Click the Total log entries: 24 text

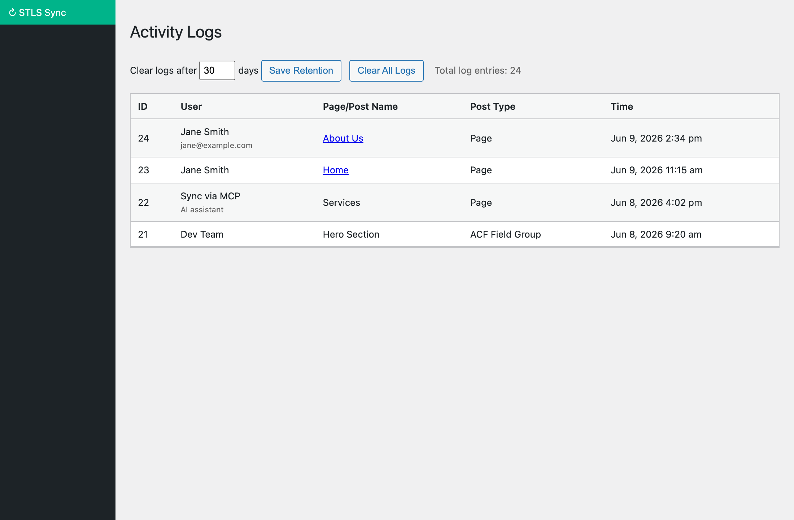pyautogui.click(x=477, y=70)
